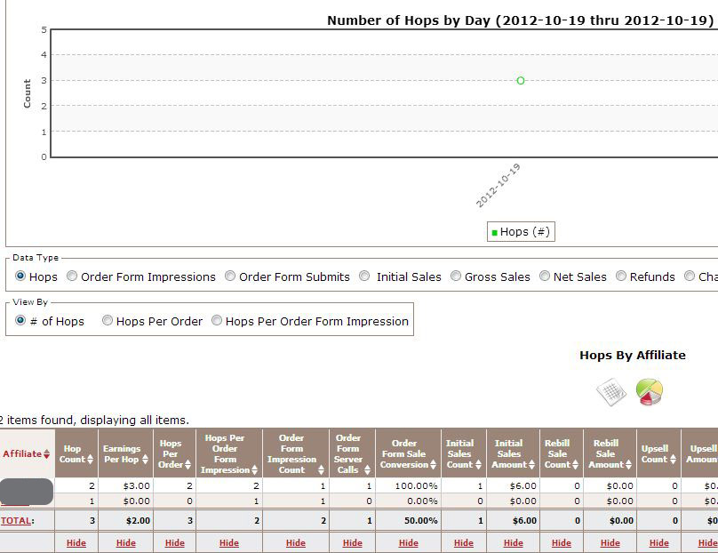
Task: Select Order Form Impressions data type
Action: tap(72, 276)
